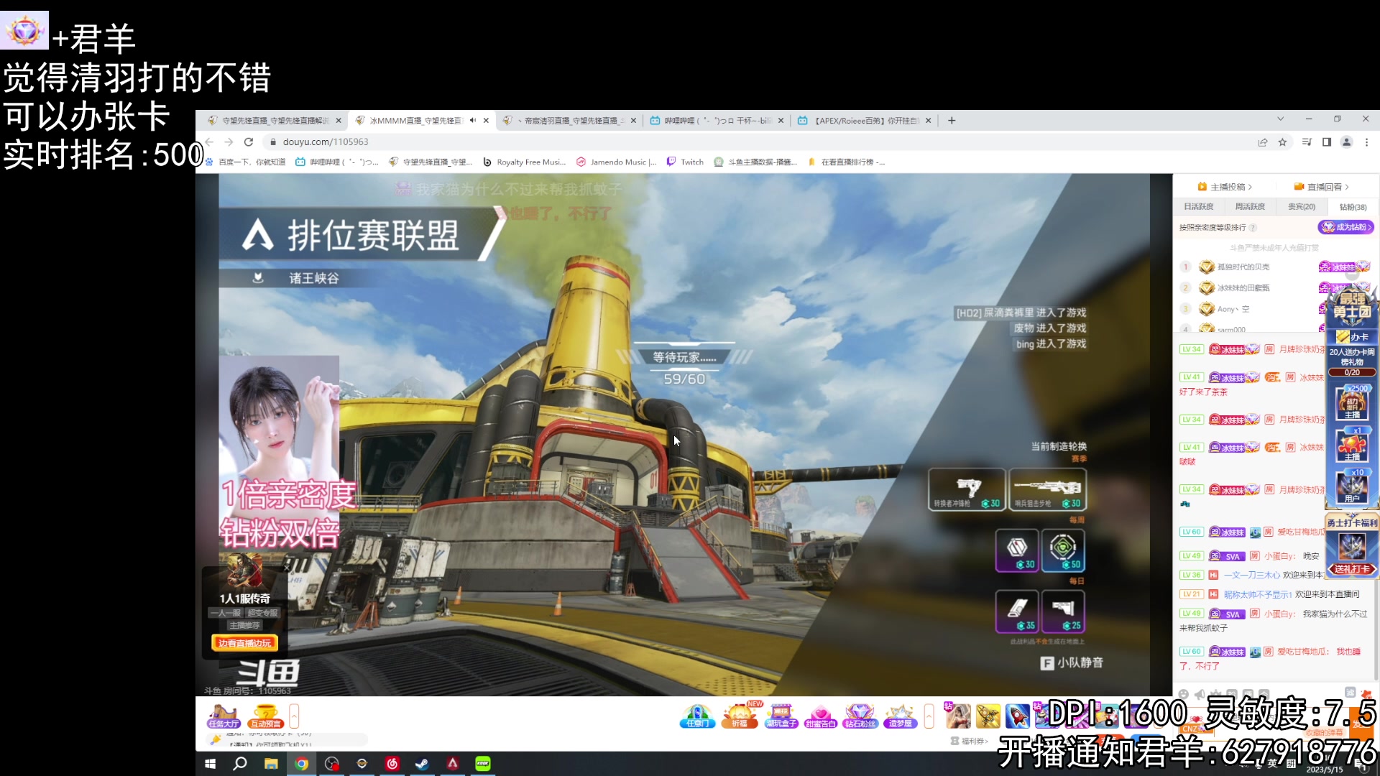The image size is (1380, 776).
Task: Open the 斗鱼主播数据 bookmark
Action: tap(755, 162)
